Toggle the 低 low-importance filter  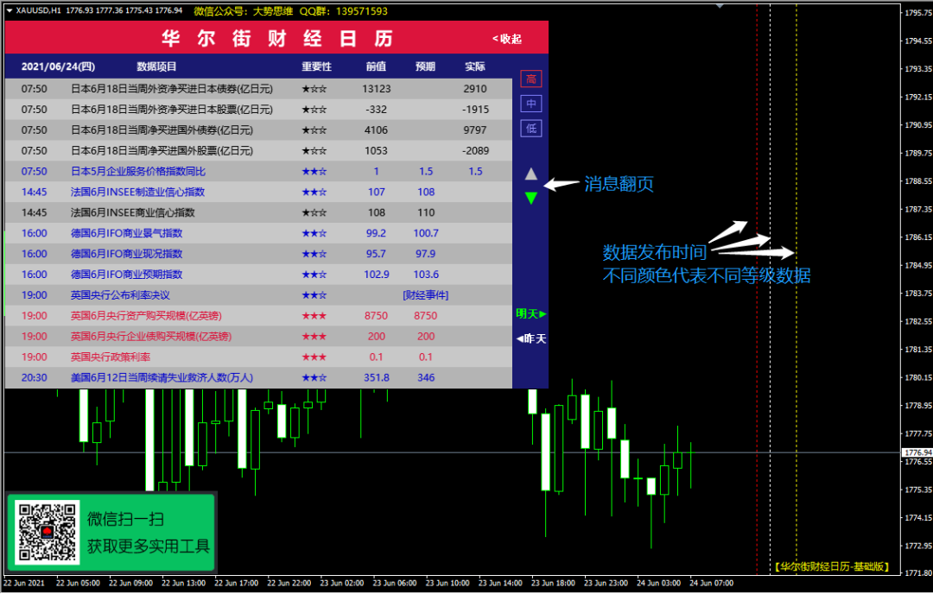click(x=530, y=128)
